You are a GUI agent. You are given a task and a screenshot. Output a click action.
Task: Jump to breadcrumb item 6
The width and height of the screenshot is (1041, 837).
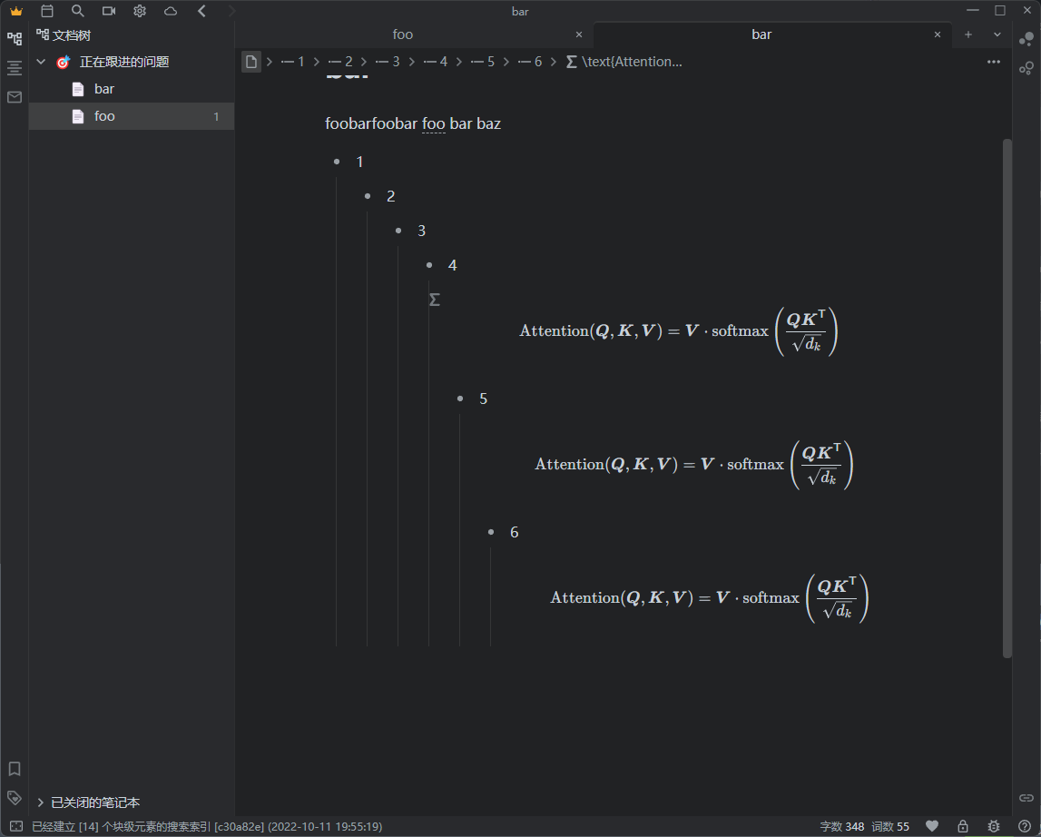(x=530, y=62)
